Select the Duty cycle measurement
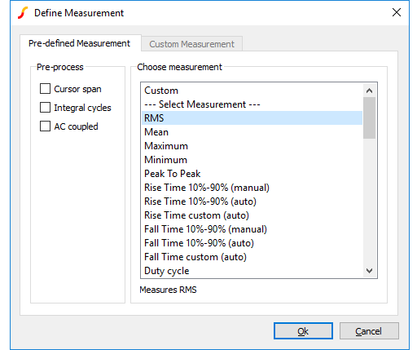 click(x=252, y=271)
